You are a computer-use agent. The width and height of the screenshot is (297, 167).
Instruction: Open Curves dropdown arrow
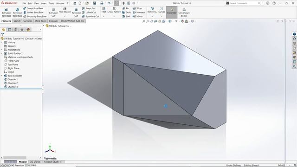[161, 17]
